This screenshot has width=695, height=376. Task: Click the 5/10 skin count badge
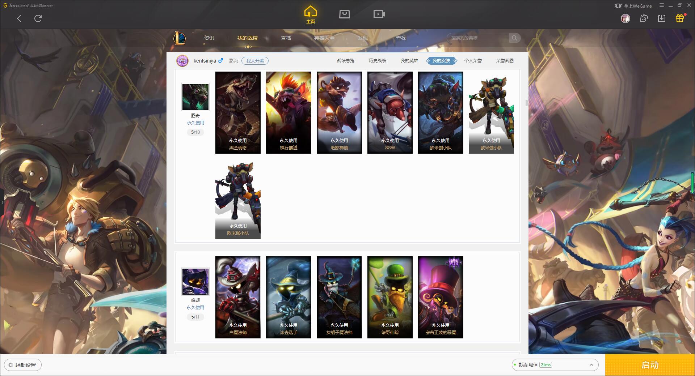195,132
